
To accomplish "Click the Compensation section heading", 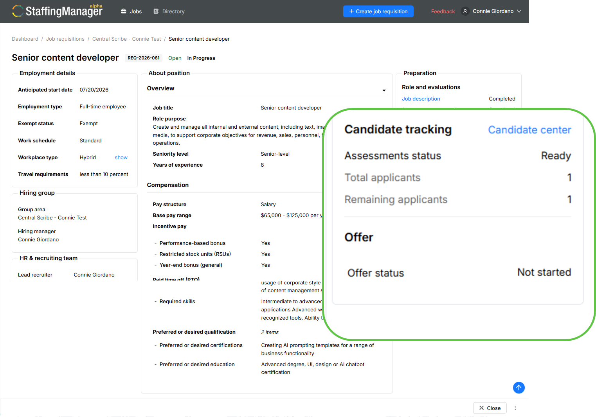I will click(x=168, y=185).
